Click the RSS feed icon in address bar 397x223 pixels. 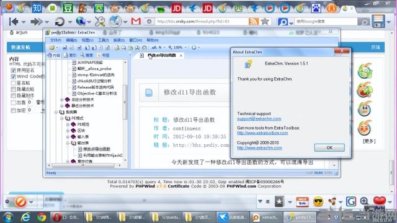click(254, 21)
